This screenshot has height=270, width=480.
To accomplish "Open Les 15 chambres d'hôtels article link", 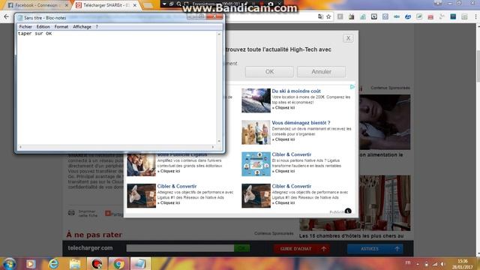I will click(352, 236).
